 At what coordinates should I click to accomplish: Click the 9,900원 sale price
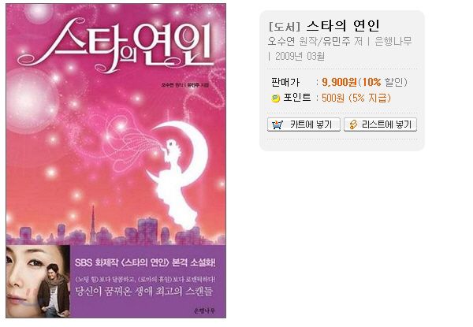pyautogui.click(x=339, y=82)
